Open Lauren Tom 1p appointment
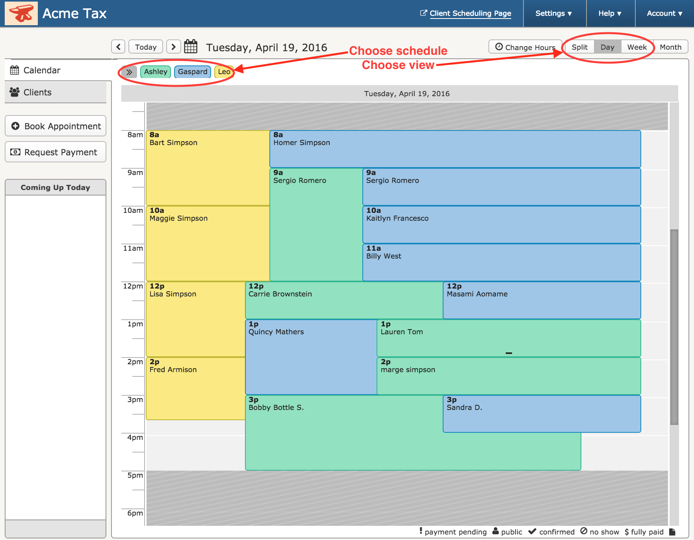 coord(509,338)
